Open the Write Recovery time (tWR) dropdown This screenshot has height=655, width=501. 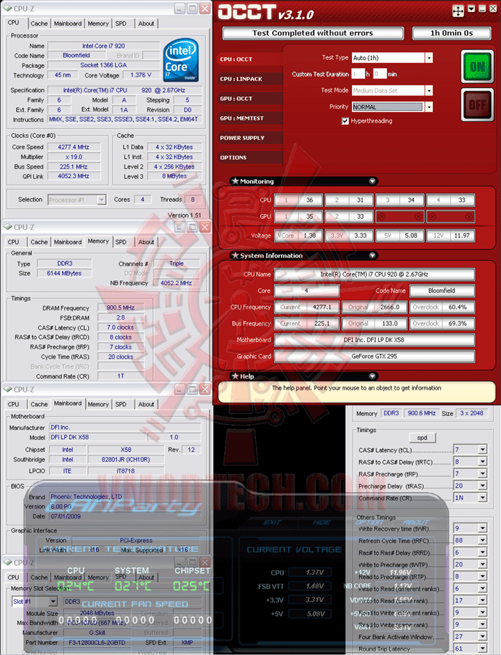pyautogui.click(x=482, y=528)
